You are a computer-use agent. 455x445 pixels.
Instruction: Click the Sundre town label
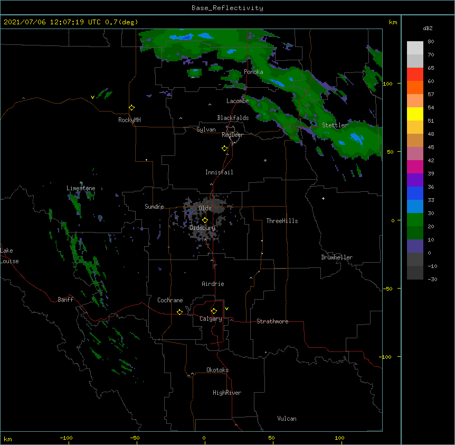click(x=154, y=207)
